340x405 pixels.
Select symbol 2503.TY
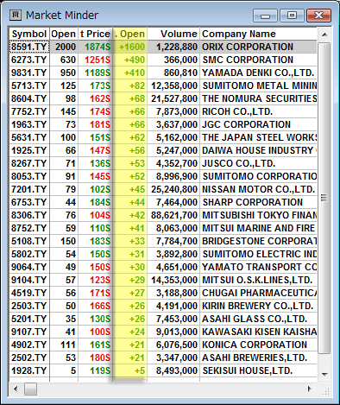tap(29, 306)
